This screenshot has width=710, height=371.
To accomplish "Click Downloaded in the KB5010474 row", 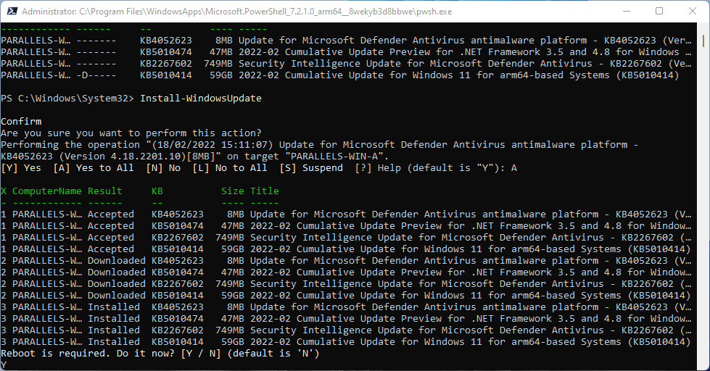I will coord(116,272).
